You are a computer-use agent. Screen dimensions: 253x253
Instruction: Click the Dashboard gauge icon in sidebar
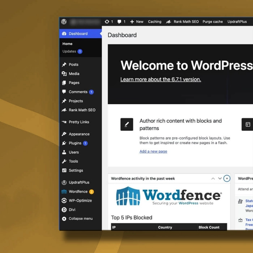click(64, 34)
